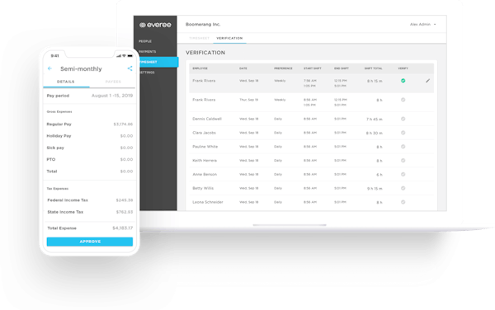Tap the PTO row on phone
This screenshot has height=310, width=495.
(90, 160)
